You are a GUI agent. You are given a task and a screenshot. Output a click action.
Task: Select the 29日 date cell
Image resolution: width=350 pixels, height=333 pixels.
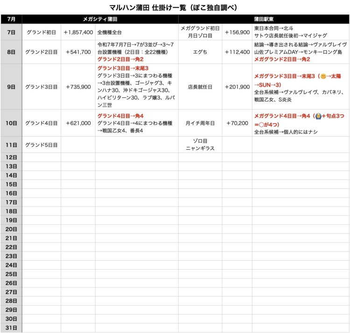coord(11,310)
